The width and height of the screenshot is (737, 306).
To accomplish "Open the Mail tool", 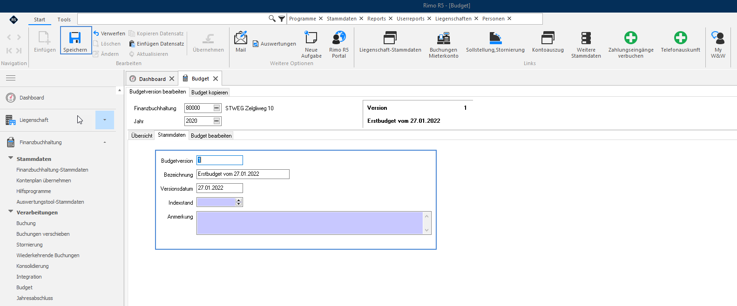I will (241, 41).
